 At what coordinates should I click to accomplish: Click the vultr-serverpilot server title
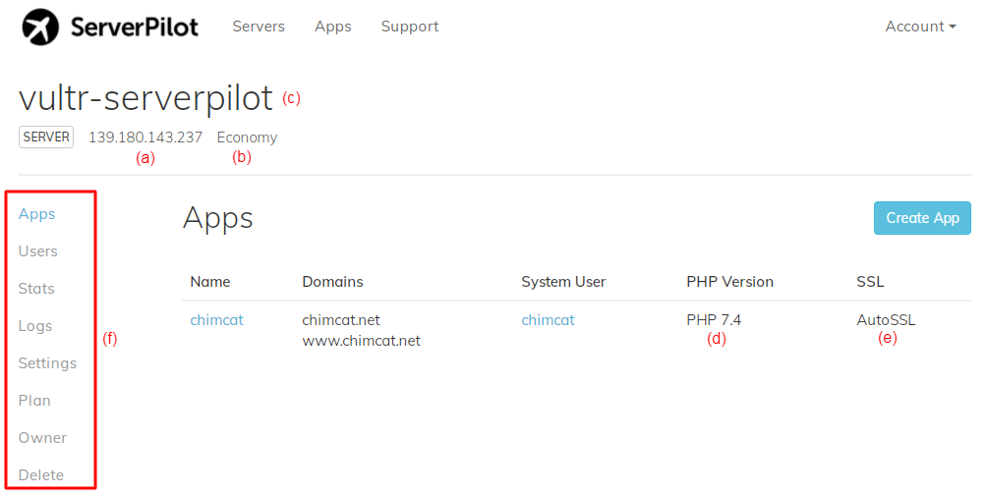[145, 98]
